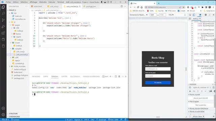
Task: Go to the Chrome home page icon
Action: pyautogui.click(x=142, y=7)
